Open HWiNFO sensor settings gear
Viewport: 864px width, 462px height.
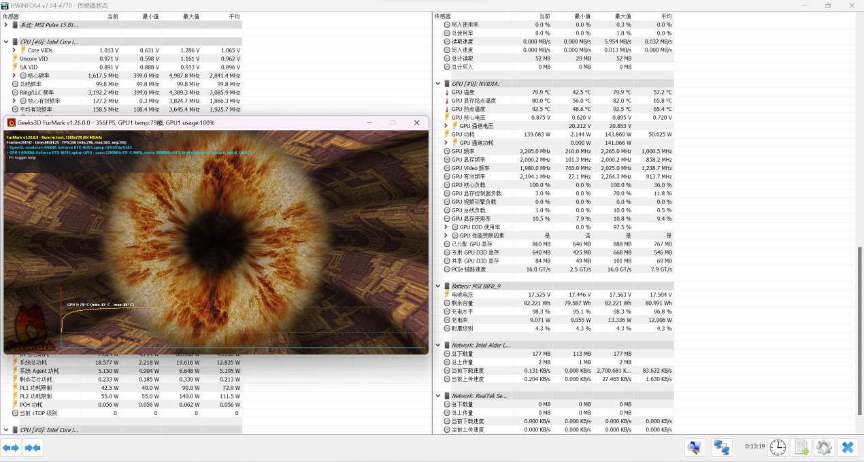(825, 447)
